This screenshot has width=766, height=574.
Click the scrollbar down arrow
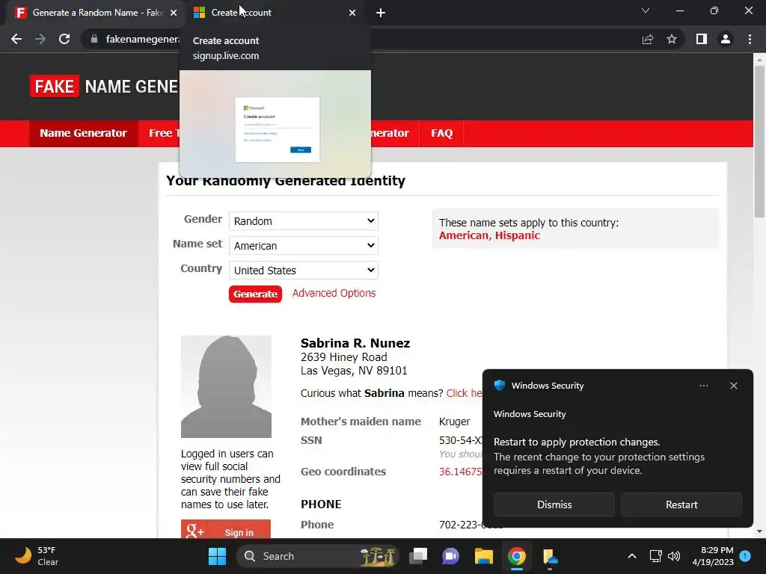coord(759,531)
